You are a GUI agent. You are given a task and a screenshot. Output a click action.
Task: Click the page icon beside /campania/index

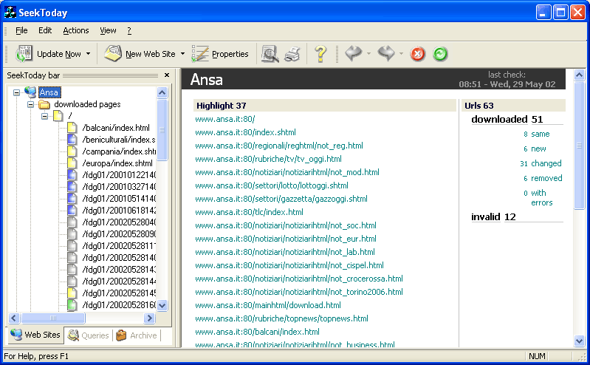(72, 151)
